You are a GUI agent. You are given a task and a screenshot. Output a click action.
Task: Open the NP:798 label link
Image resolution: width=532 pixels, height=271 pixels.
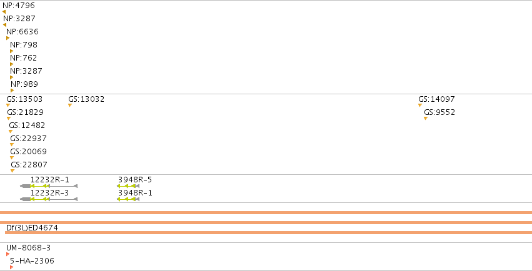pos(24,45)
